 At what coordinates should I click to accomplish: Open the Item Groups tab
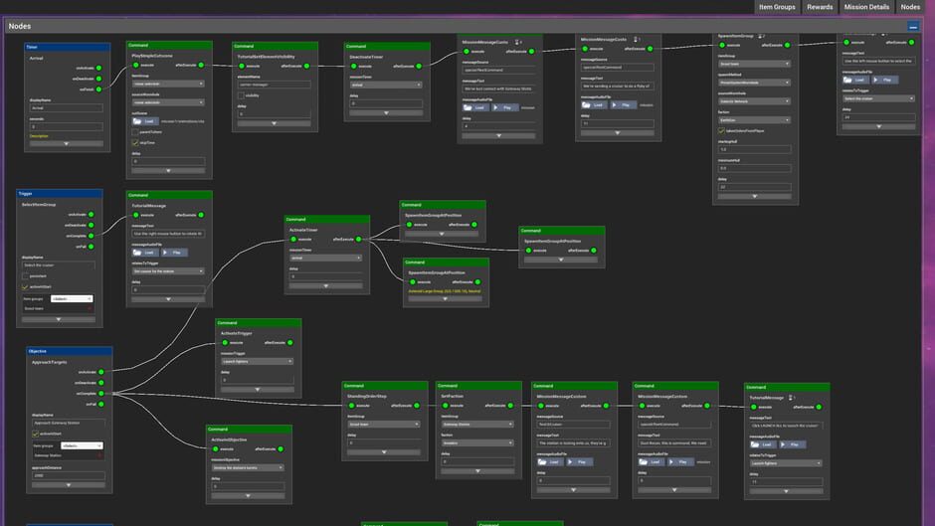point(777,7)
